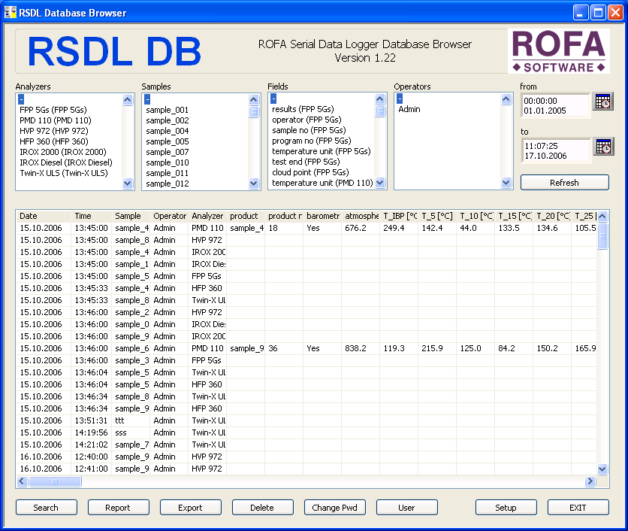Open the 'from' date calendar picker
The width and height of the screenshot is (628, 531).
tap(602, 102)
